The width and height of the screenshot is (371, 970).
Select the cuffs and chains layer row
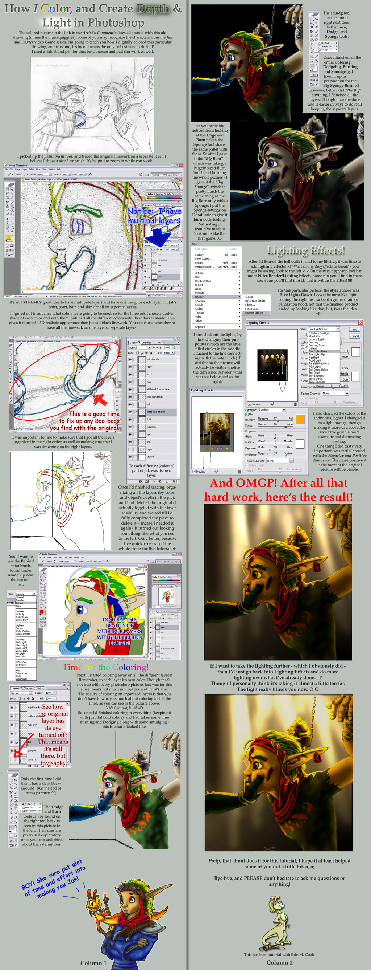tap(152, 412)
